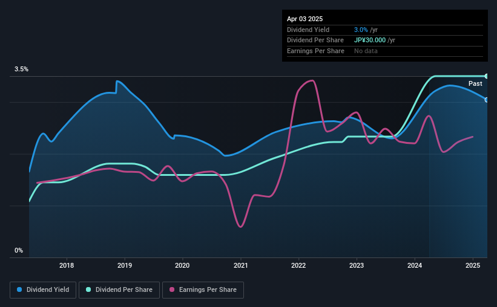
Task: Click the Past label on chart
Action: (475, 83)
